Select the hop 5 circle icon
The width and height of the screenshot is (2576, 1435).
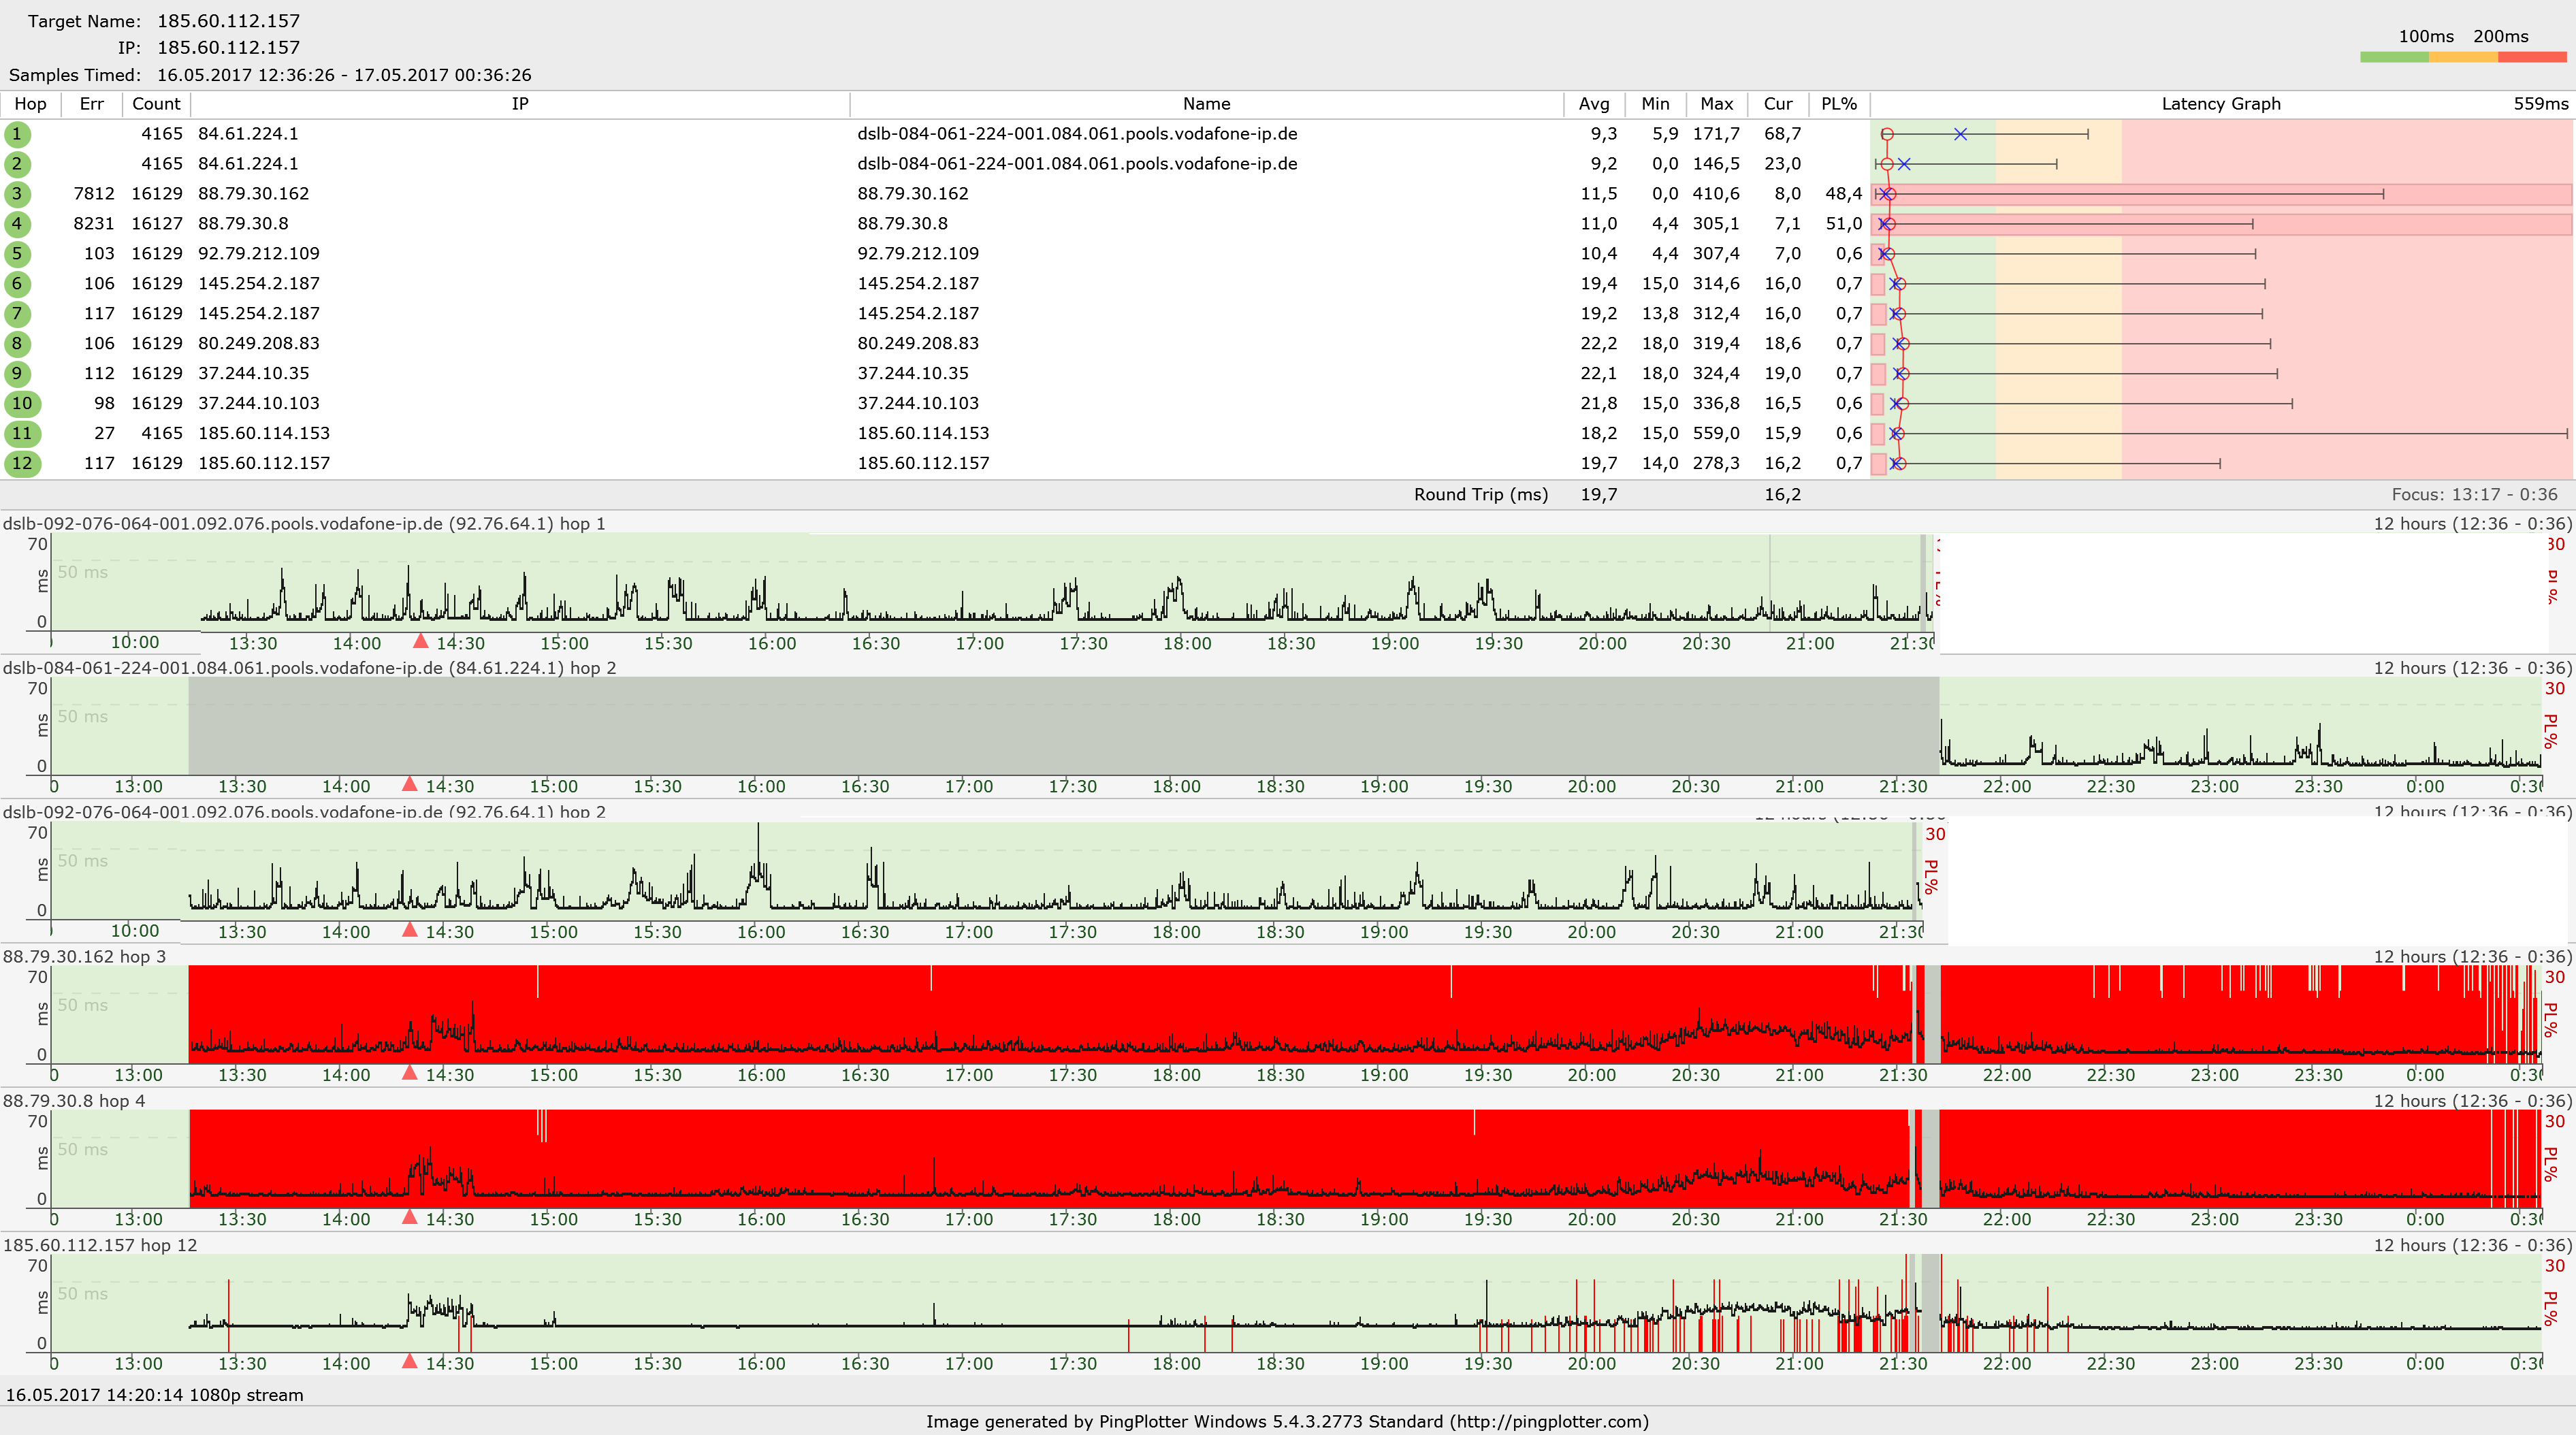click(18, 253)
